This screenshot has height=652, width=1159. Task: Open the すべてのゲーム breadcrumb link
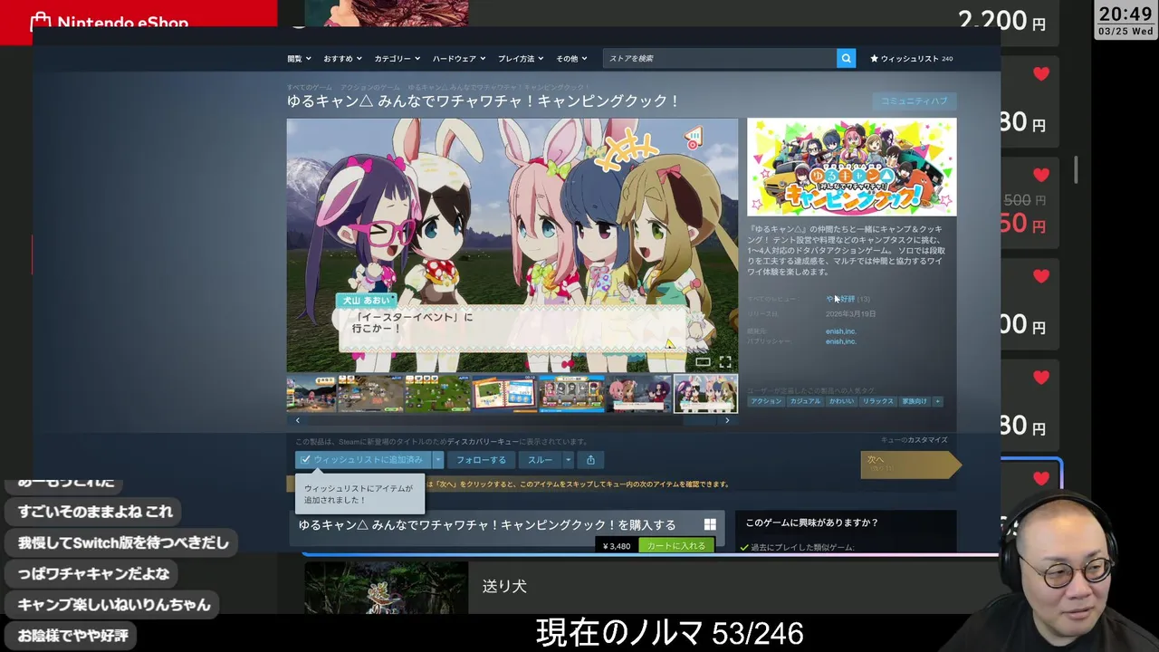pos(309,87)
